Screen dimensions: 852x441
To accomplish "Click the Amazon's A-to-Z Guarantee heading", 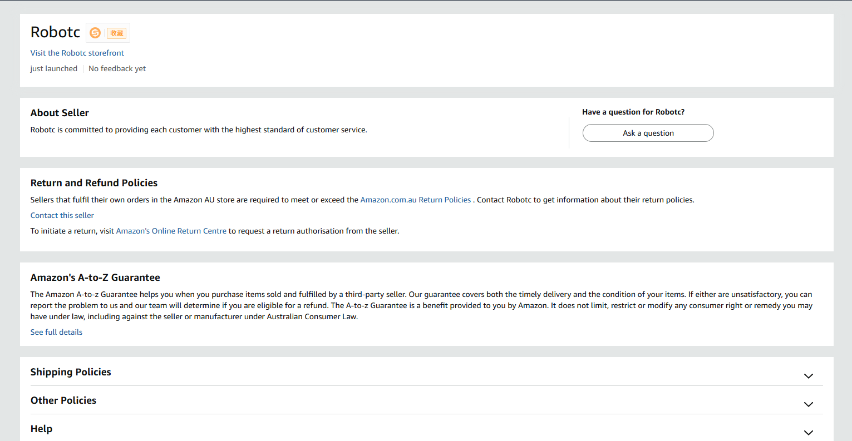I will 95,278.
